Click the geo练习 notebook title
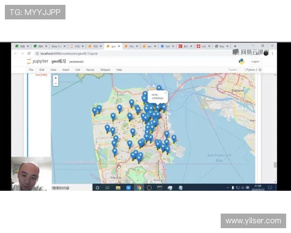291x233 pixels. click(59, 62)
